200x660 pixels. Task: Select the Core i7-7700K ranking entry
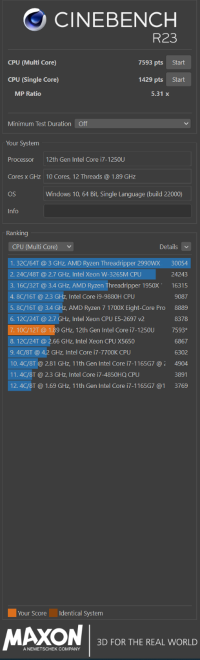coord(99,352)
